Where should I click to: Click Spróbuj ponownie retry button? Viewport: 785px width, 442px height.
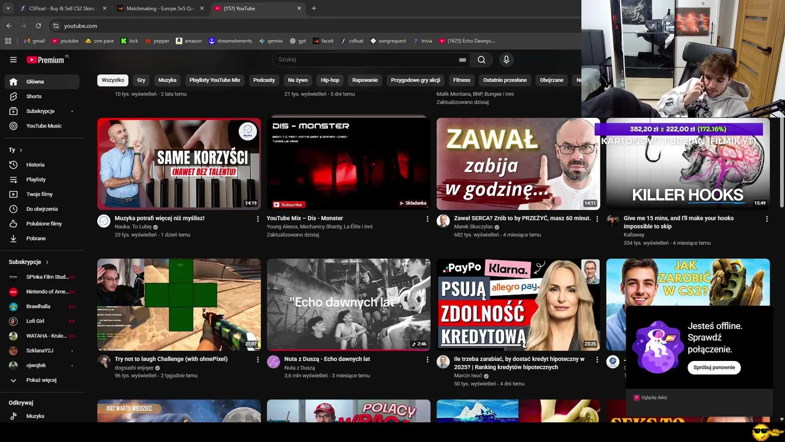tap(714, 367)
